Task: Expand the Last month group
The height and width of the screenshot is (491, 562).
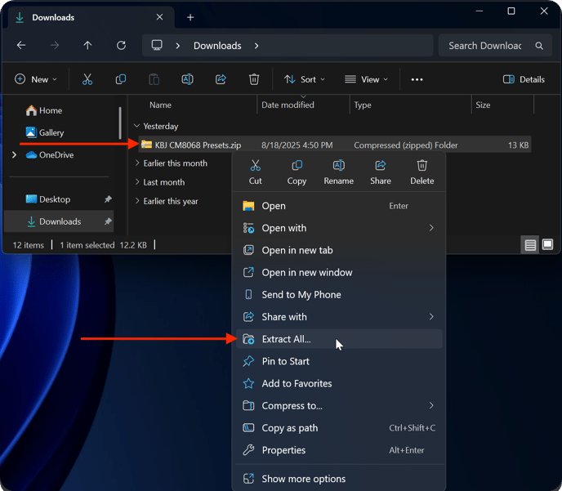Action: click(x=137, y=182)
